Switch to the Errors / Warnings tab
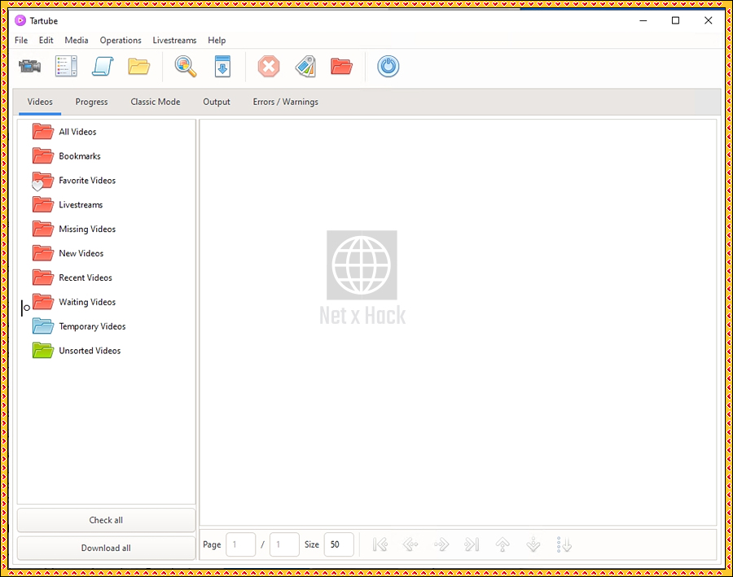This screenshot has height=577, width=733. (286, 102)
